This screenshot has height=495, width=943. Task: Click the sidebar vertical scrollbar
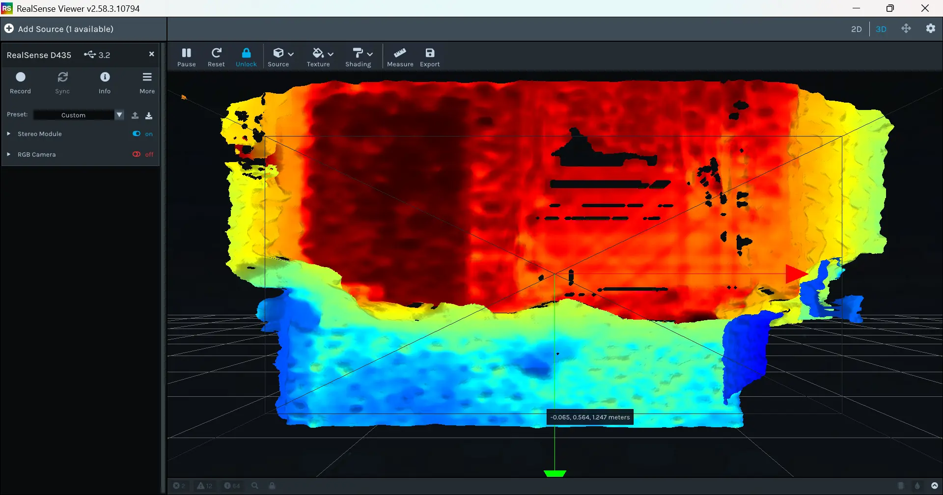pos(163,268)
